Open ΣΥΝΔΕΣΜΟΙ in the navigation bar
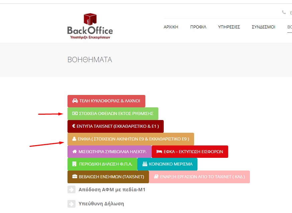The image size is (292, 213). pyautogui.click(x=263, y=27)
